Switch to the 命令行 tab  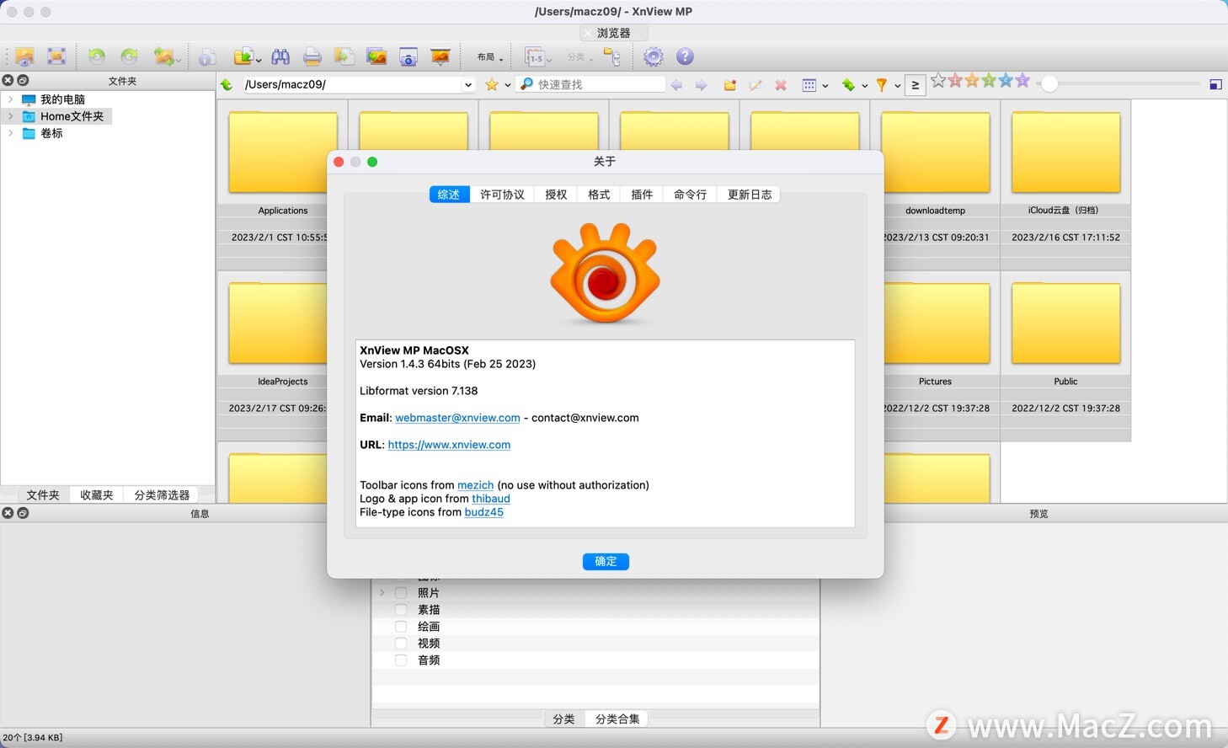(x=690, y=195)
